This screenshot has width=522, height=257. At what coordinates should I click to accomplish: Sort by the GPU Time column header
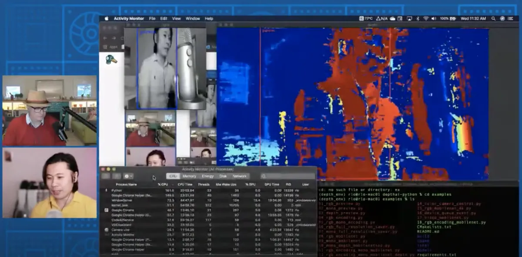[x=272, y=184]
